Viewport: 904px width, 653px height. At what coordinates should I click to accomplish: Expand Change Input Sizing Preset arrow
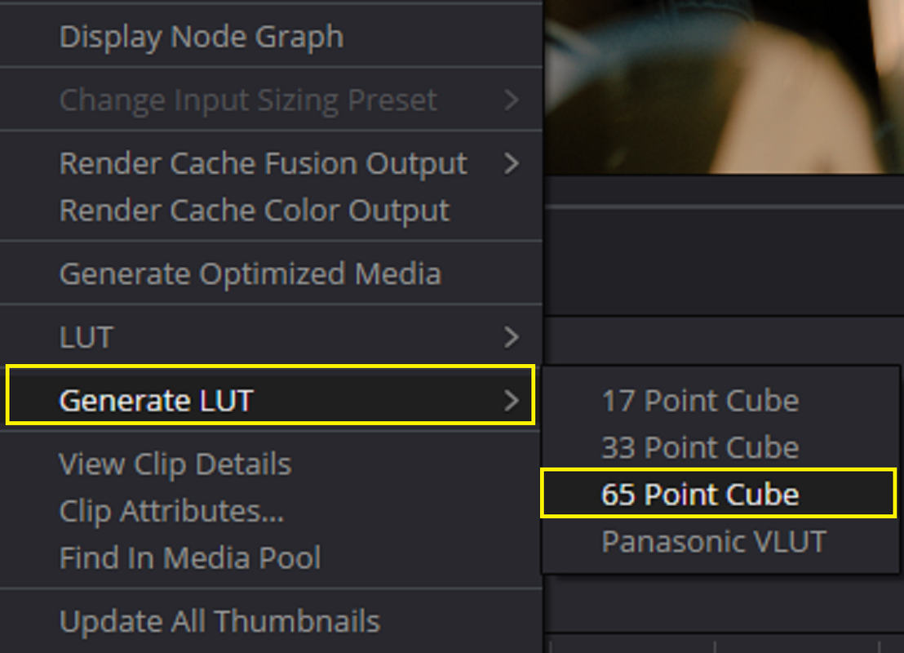511,100
